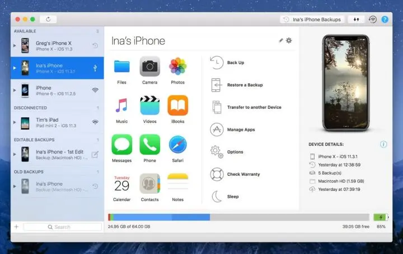Image resolution: width=403 pixels, height=254 pixels.
Task: Open the Music app icon
Action: (121, 106)
